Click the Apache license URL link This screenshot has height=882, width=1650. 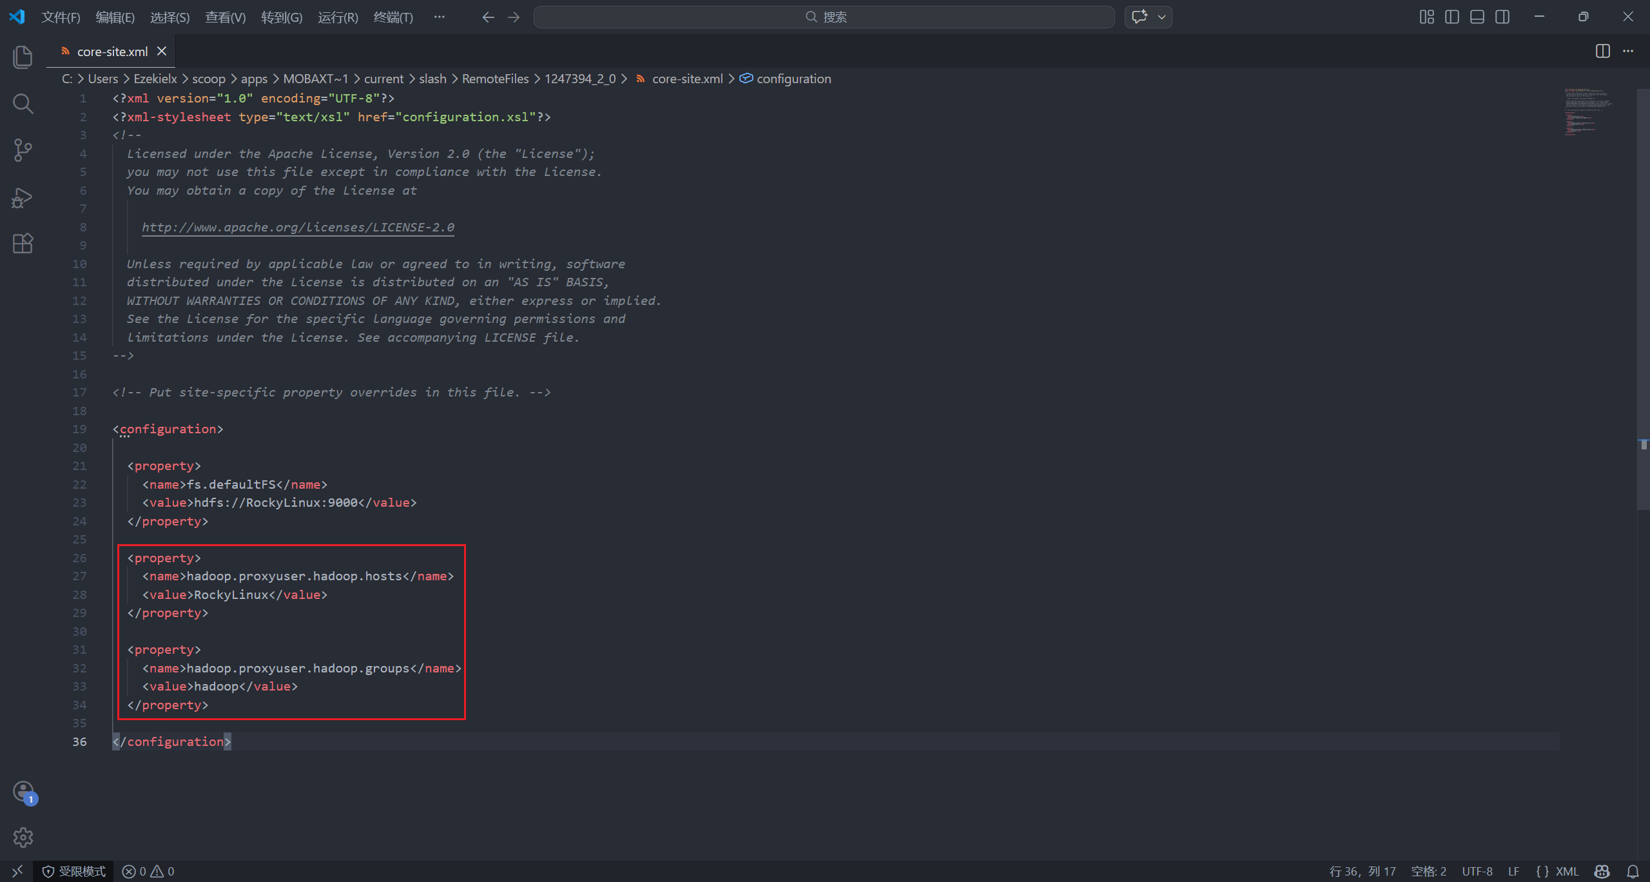pos(298,227)
